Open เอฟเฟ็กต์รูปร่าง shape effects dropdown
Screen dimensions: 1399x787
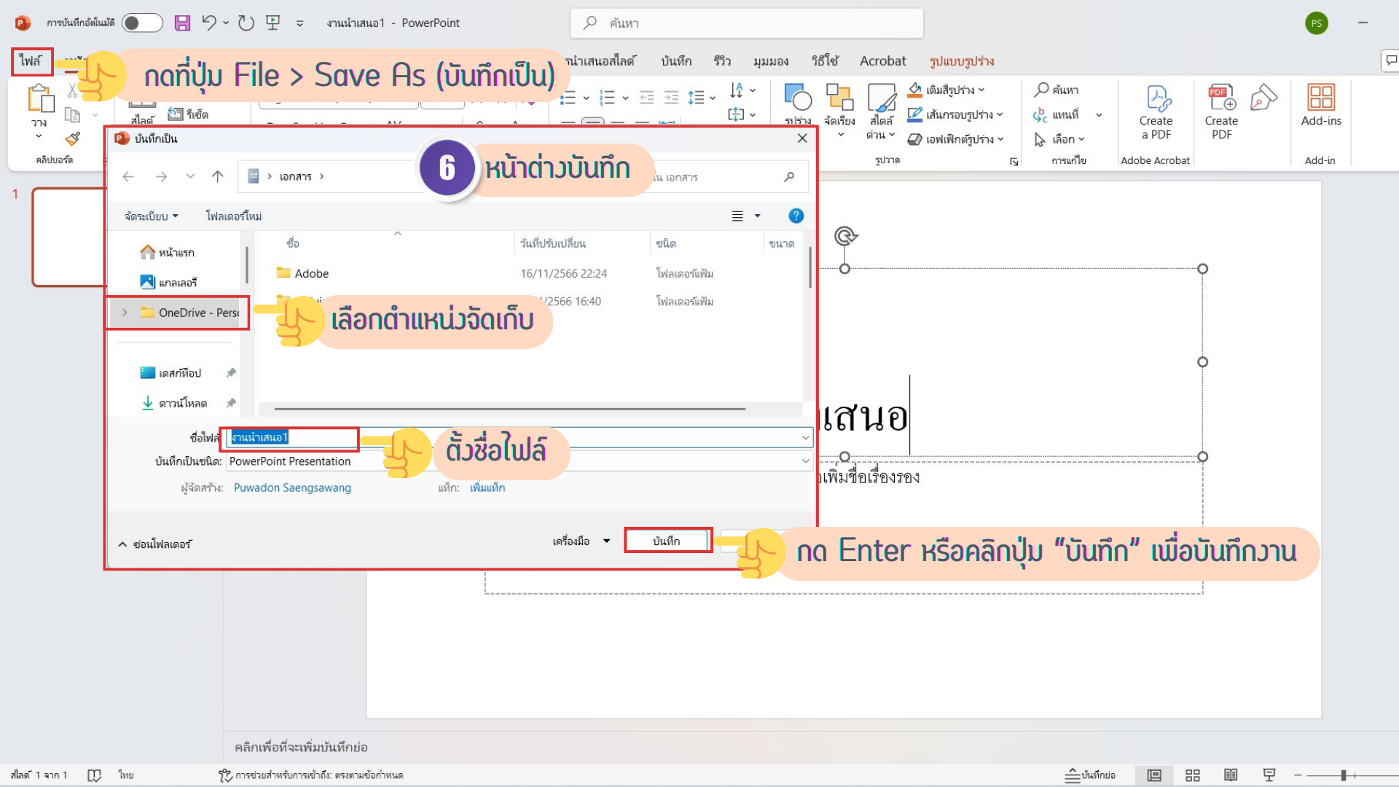(x=956, y=139)
